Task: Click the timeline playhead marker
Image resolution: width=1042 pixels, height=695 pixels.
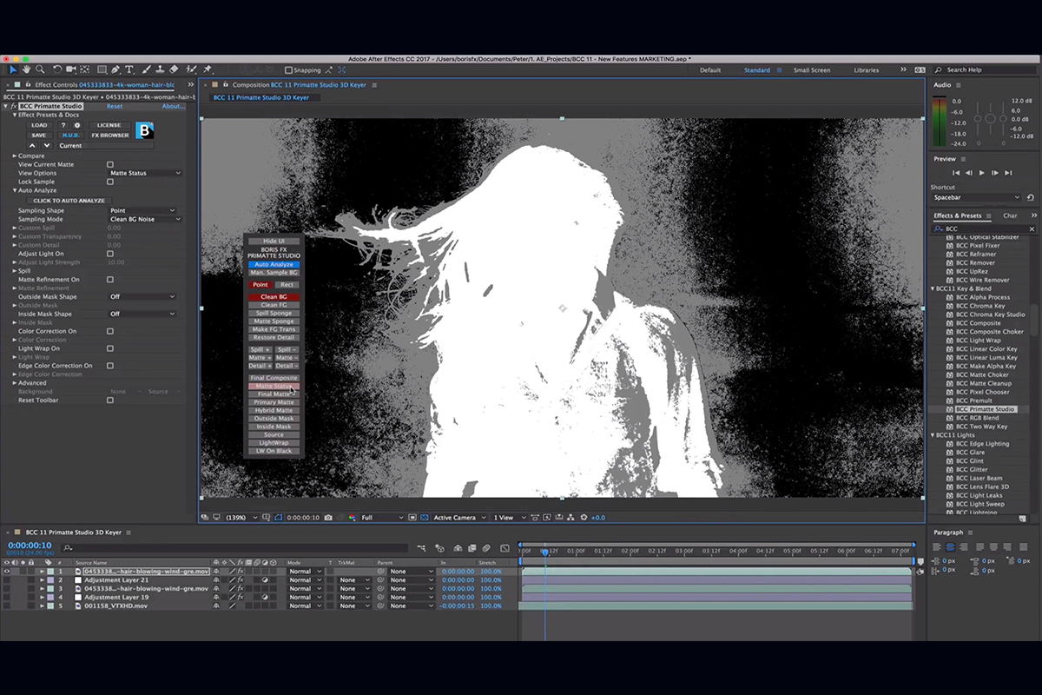Action: click(x=545, y=551)
